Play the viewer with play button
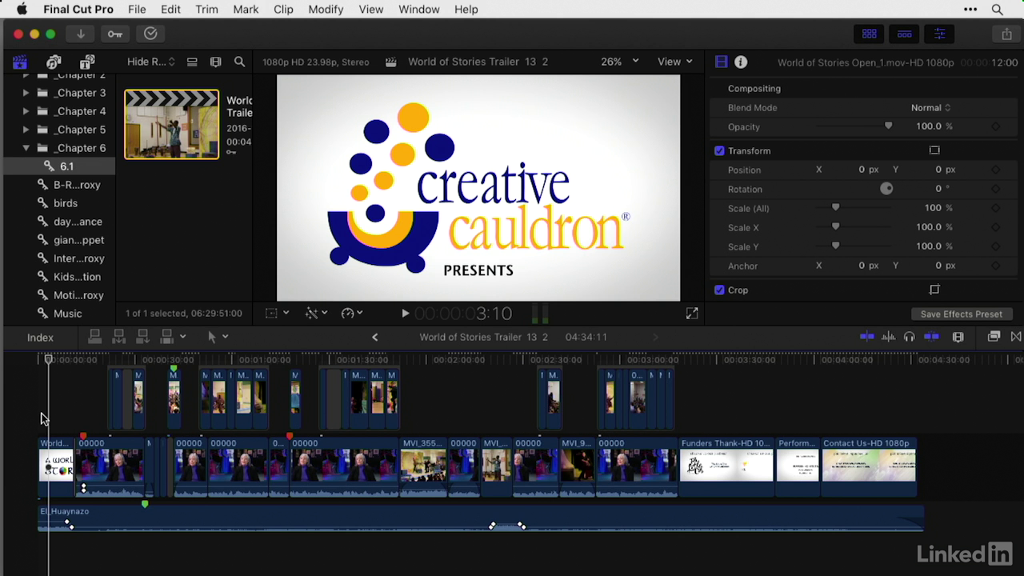 [405, 314]
